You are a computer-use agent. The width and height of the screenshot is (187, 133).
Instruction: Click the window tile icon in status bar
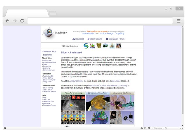(145, 128)
